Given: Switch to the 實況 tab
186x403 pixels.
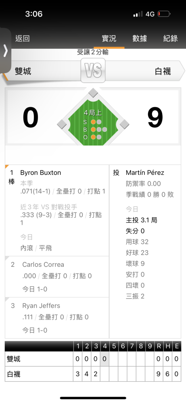Looking at the screenshot, I should pos(109,39).
